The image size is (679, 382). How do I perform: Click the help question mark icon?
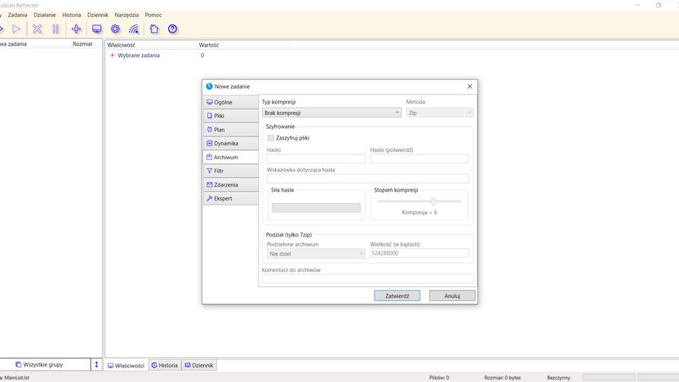[x=172, y=29]
